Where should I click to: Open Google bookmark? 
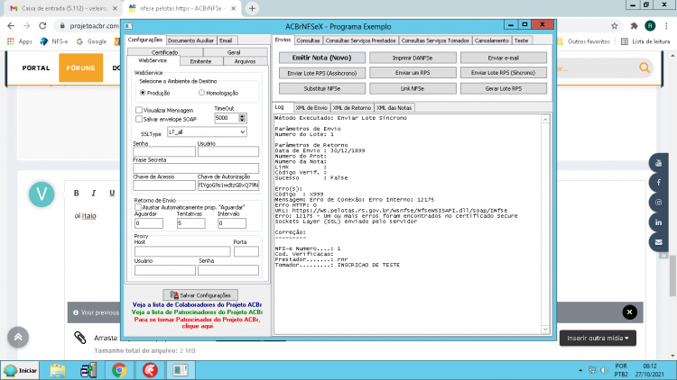click(x=91, y=41)
